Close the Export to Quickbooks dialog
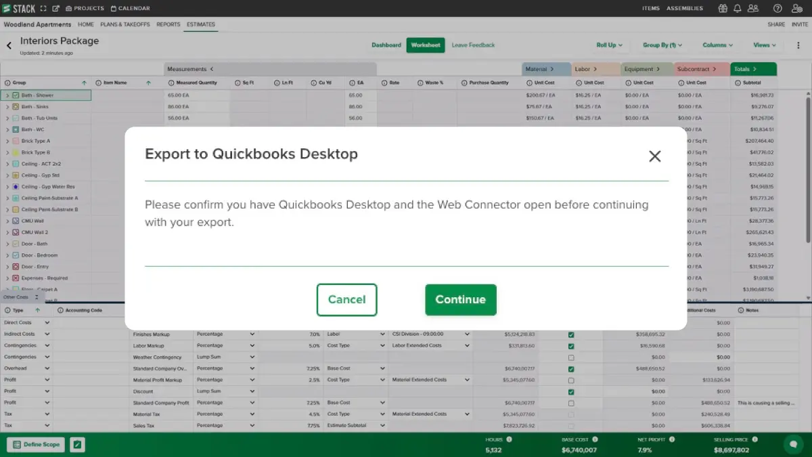 [x=654, y=156]
